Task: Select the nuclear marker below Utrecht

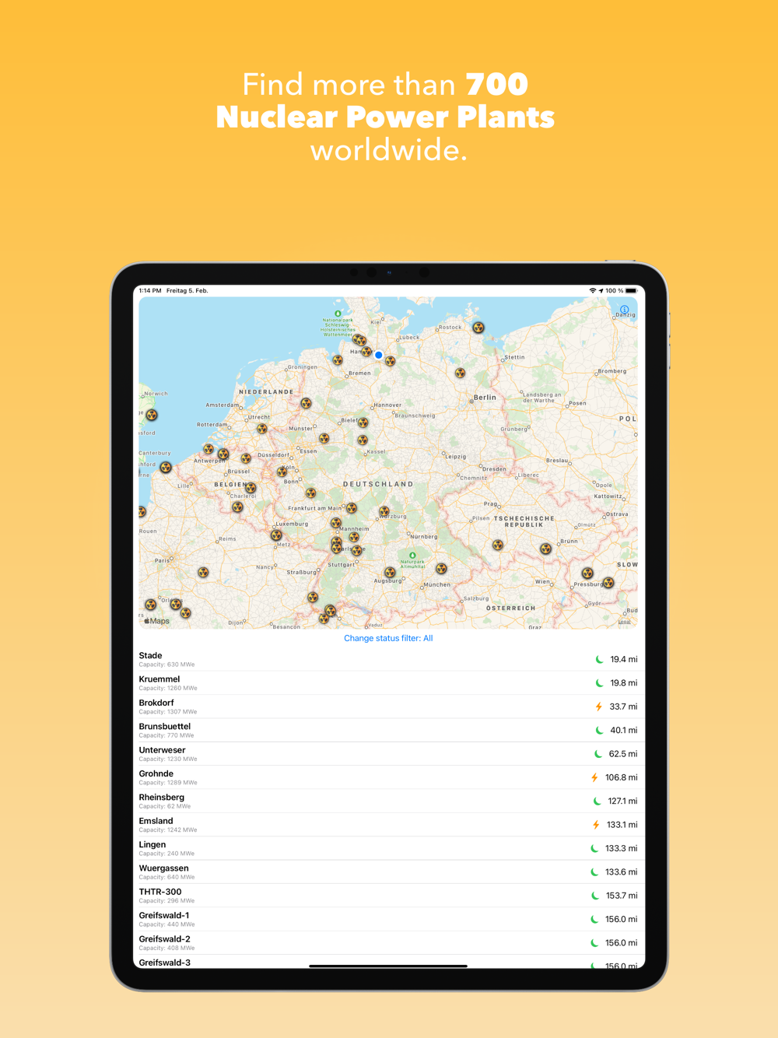Action: point(262,429)
